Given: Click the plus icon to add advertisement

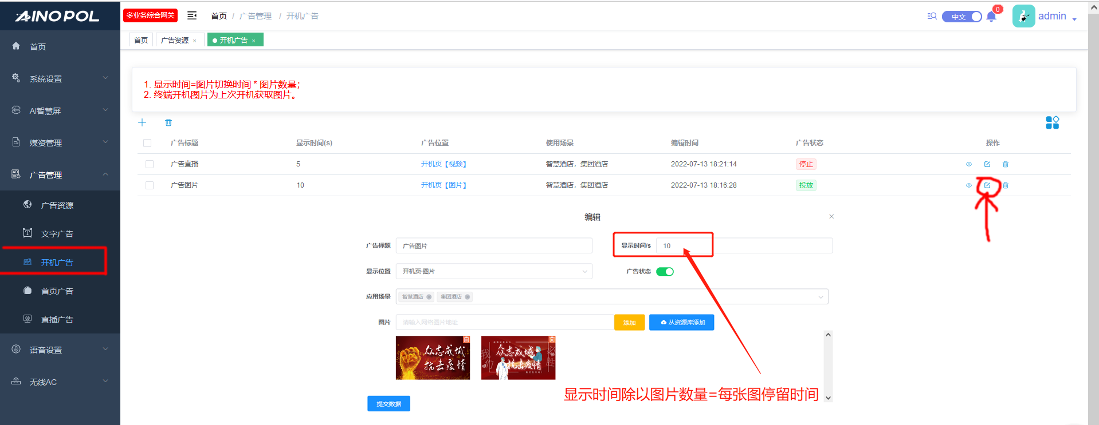Looking at the screenshot, I should coord(142,122).
